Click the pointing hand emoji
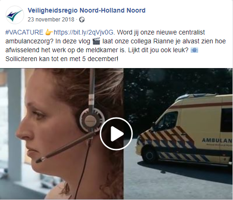The image size is (233, 200). point(49,33)
